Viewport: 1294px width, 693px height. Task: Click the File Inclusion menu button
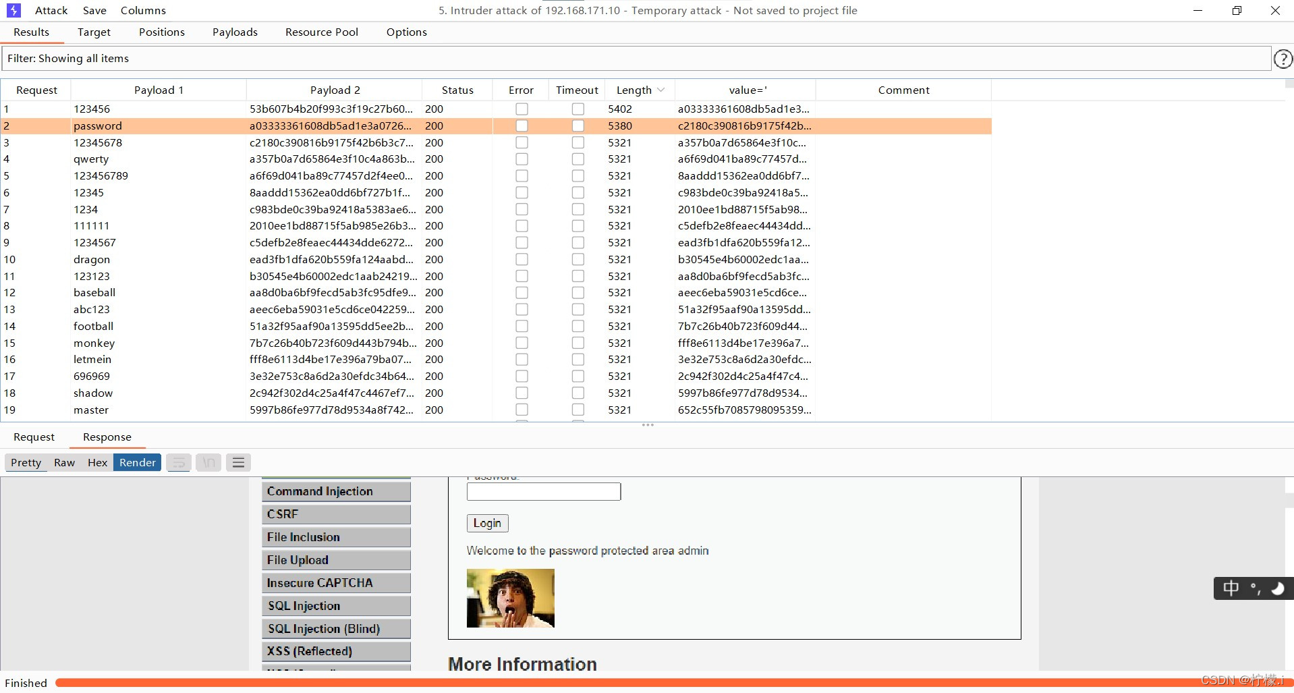[x=336, y=537]
